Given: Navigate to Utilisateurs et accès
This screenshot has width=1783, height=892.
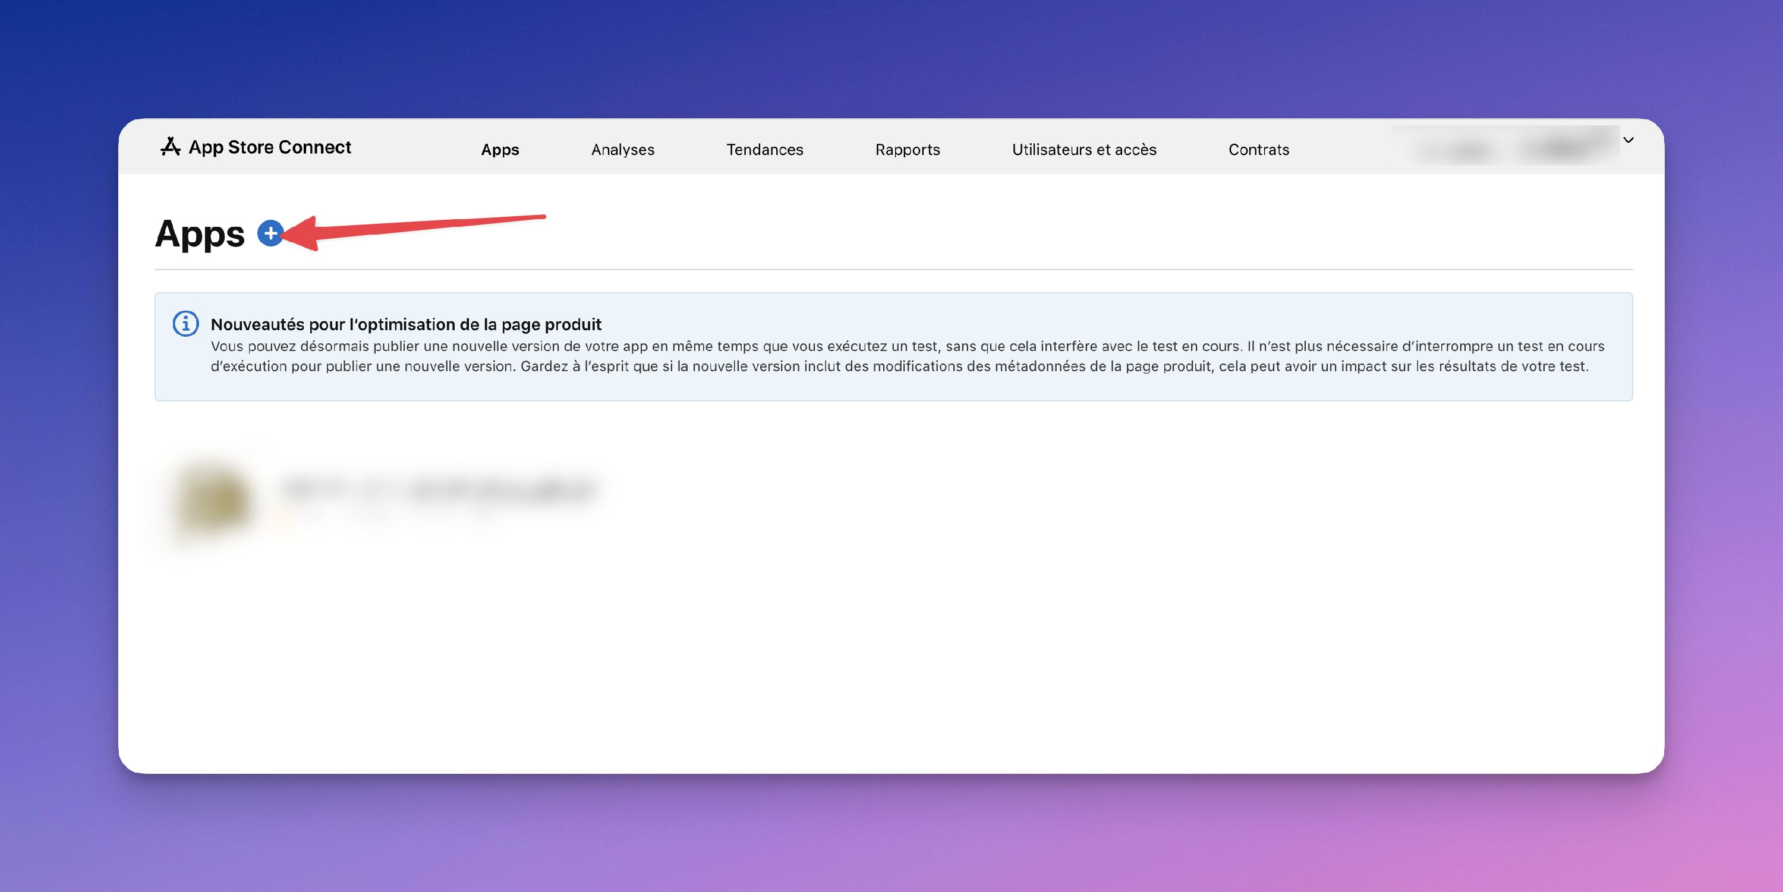Looking at the screenshot, I should click(x=1083, y=149).
